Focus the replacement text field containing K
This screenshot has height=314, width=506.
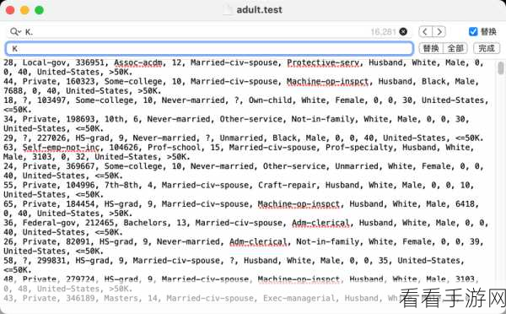(x=209, y=48)
